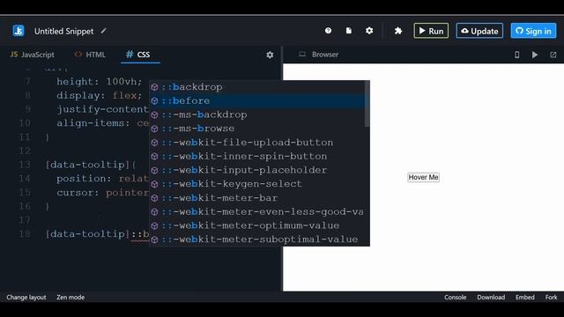The width and height of the screenshot is (564, 317).
Task: Switch to the HTML tab
Action: point(90,55)
